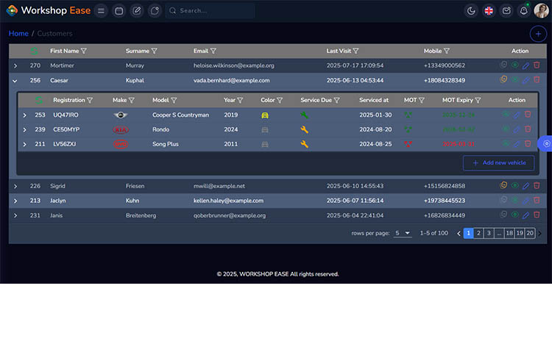Go to page 19 of customers
Viewport: 552px width, 344px height.
(520, 233)
